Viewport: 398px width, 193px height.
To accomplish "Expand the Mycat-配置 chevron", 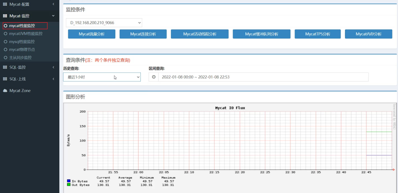I will (53, 4).
